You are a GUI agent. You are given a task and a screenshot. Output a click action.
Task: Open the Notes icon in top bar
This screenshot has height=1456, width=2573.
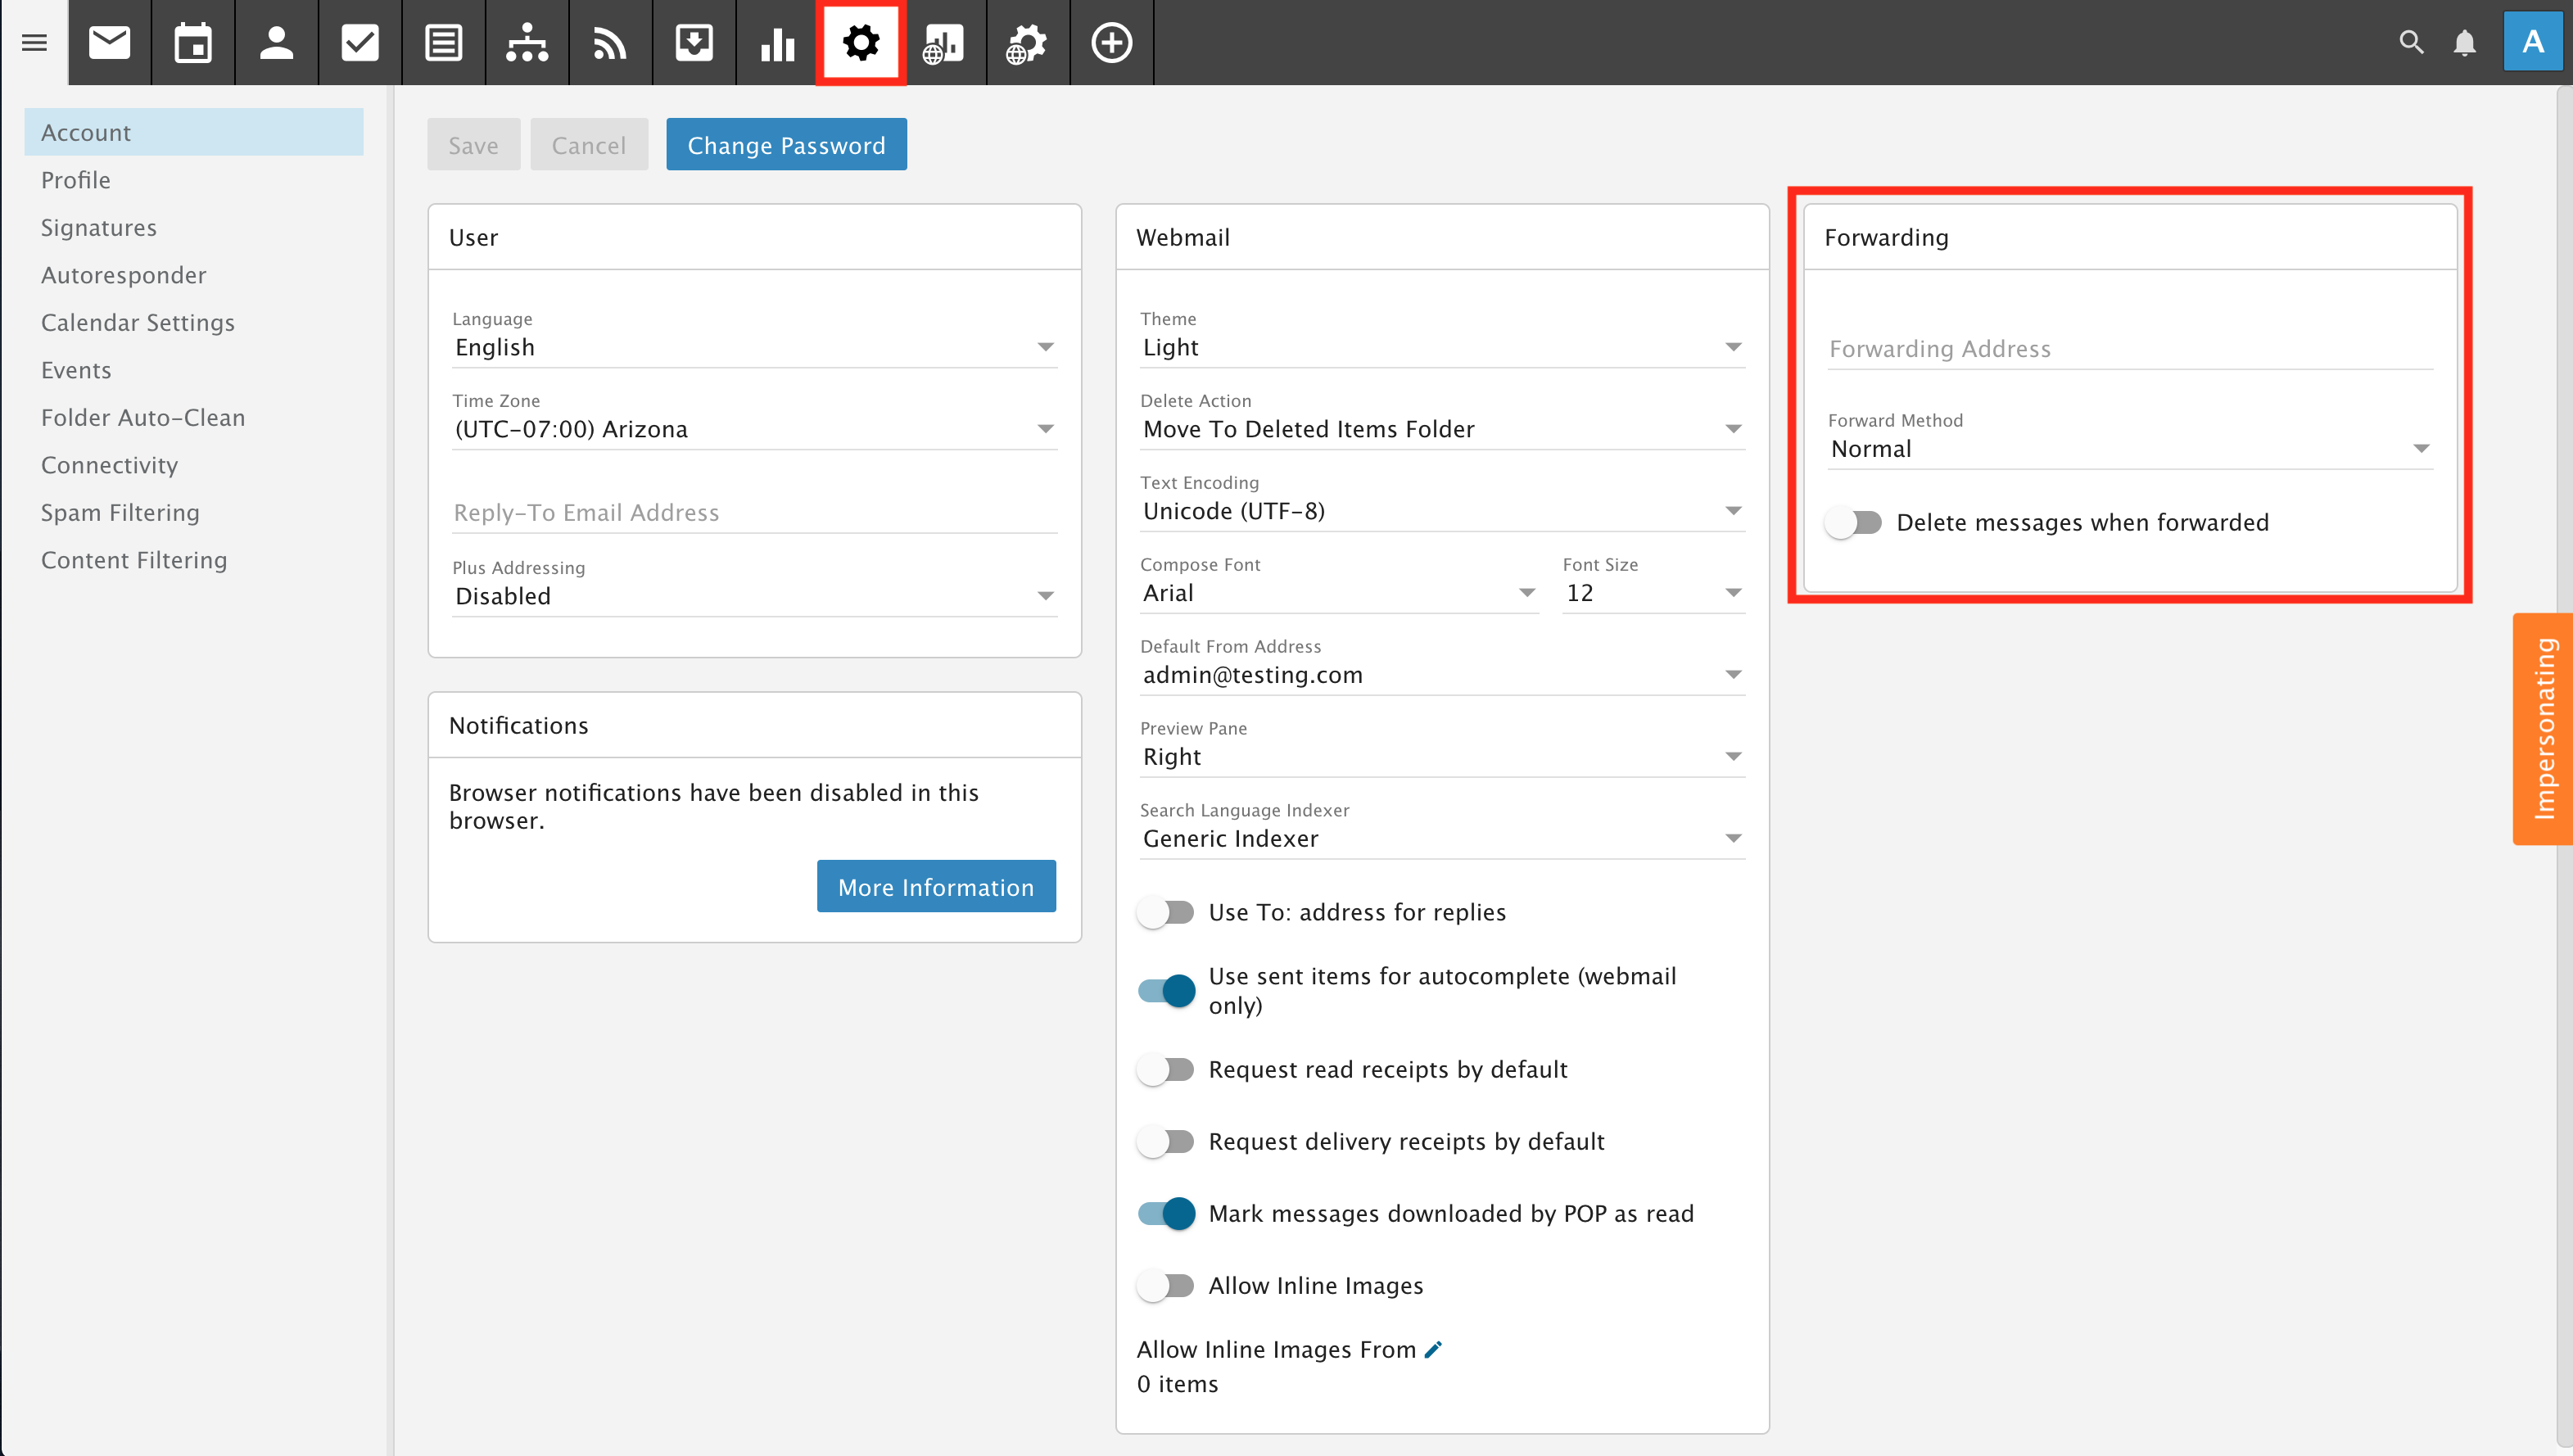coord(443,43)
